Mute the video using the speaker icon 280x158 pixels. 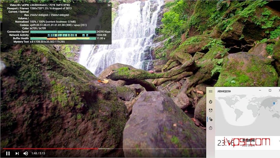26,153
